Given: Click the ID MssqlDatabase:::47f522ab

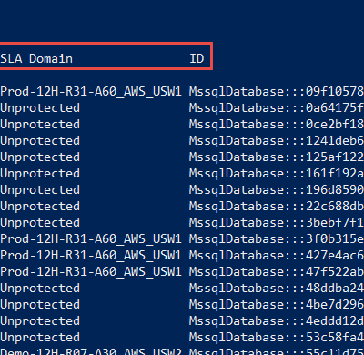Looking at the screenshot, I should click(x=277, y=271).
